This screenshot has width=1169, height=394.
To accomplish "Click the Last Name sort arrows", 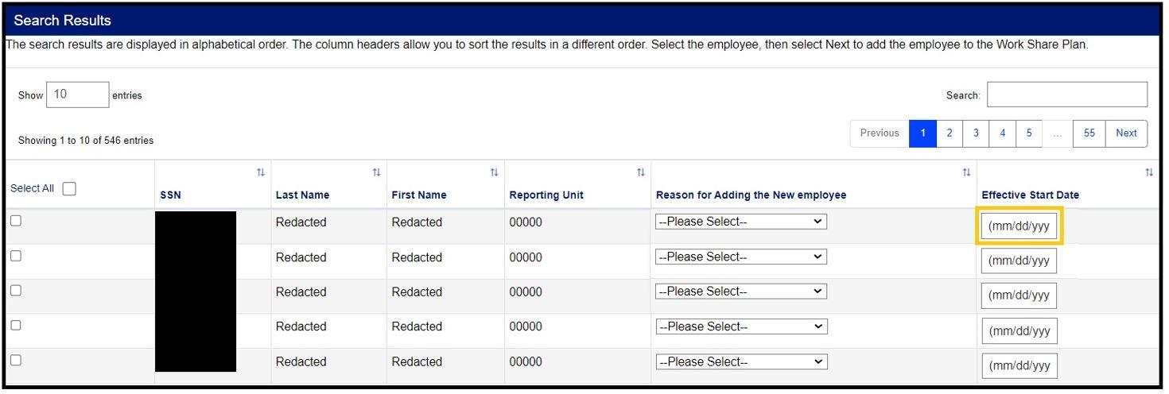I will 377,172.
